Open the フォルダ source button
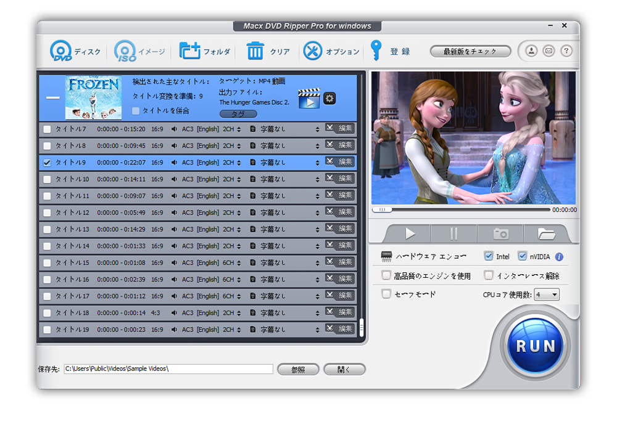The height and width of the screenshot is (427, 617). [x=204, y=51]
